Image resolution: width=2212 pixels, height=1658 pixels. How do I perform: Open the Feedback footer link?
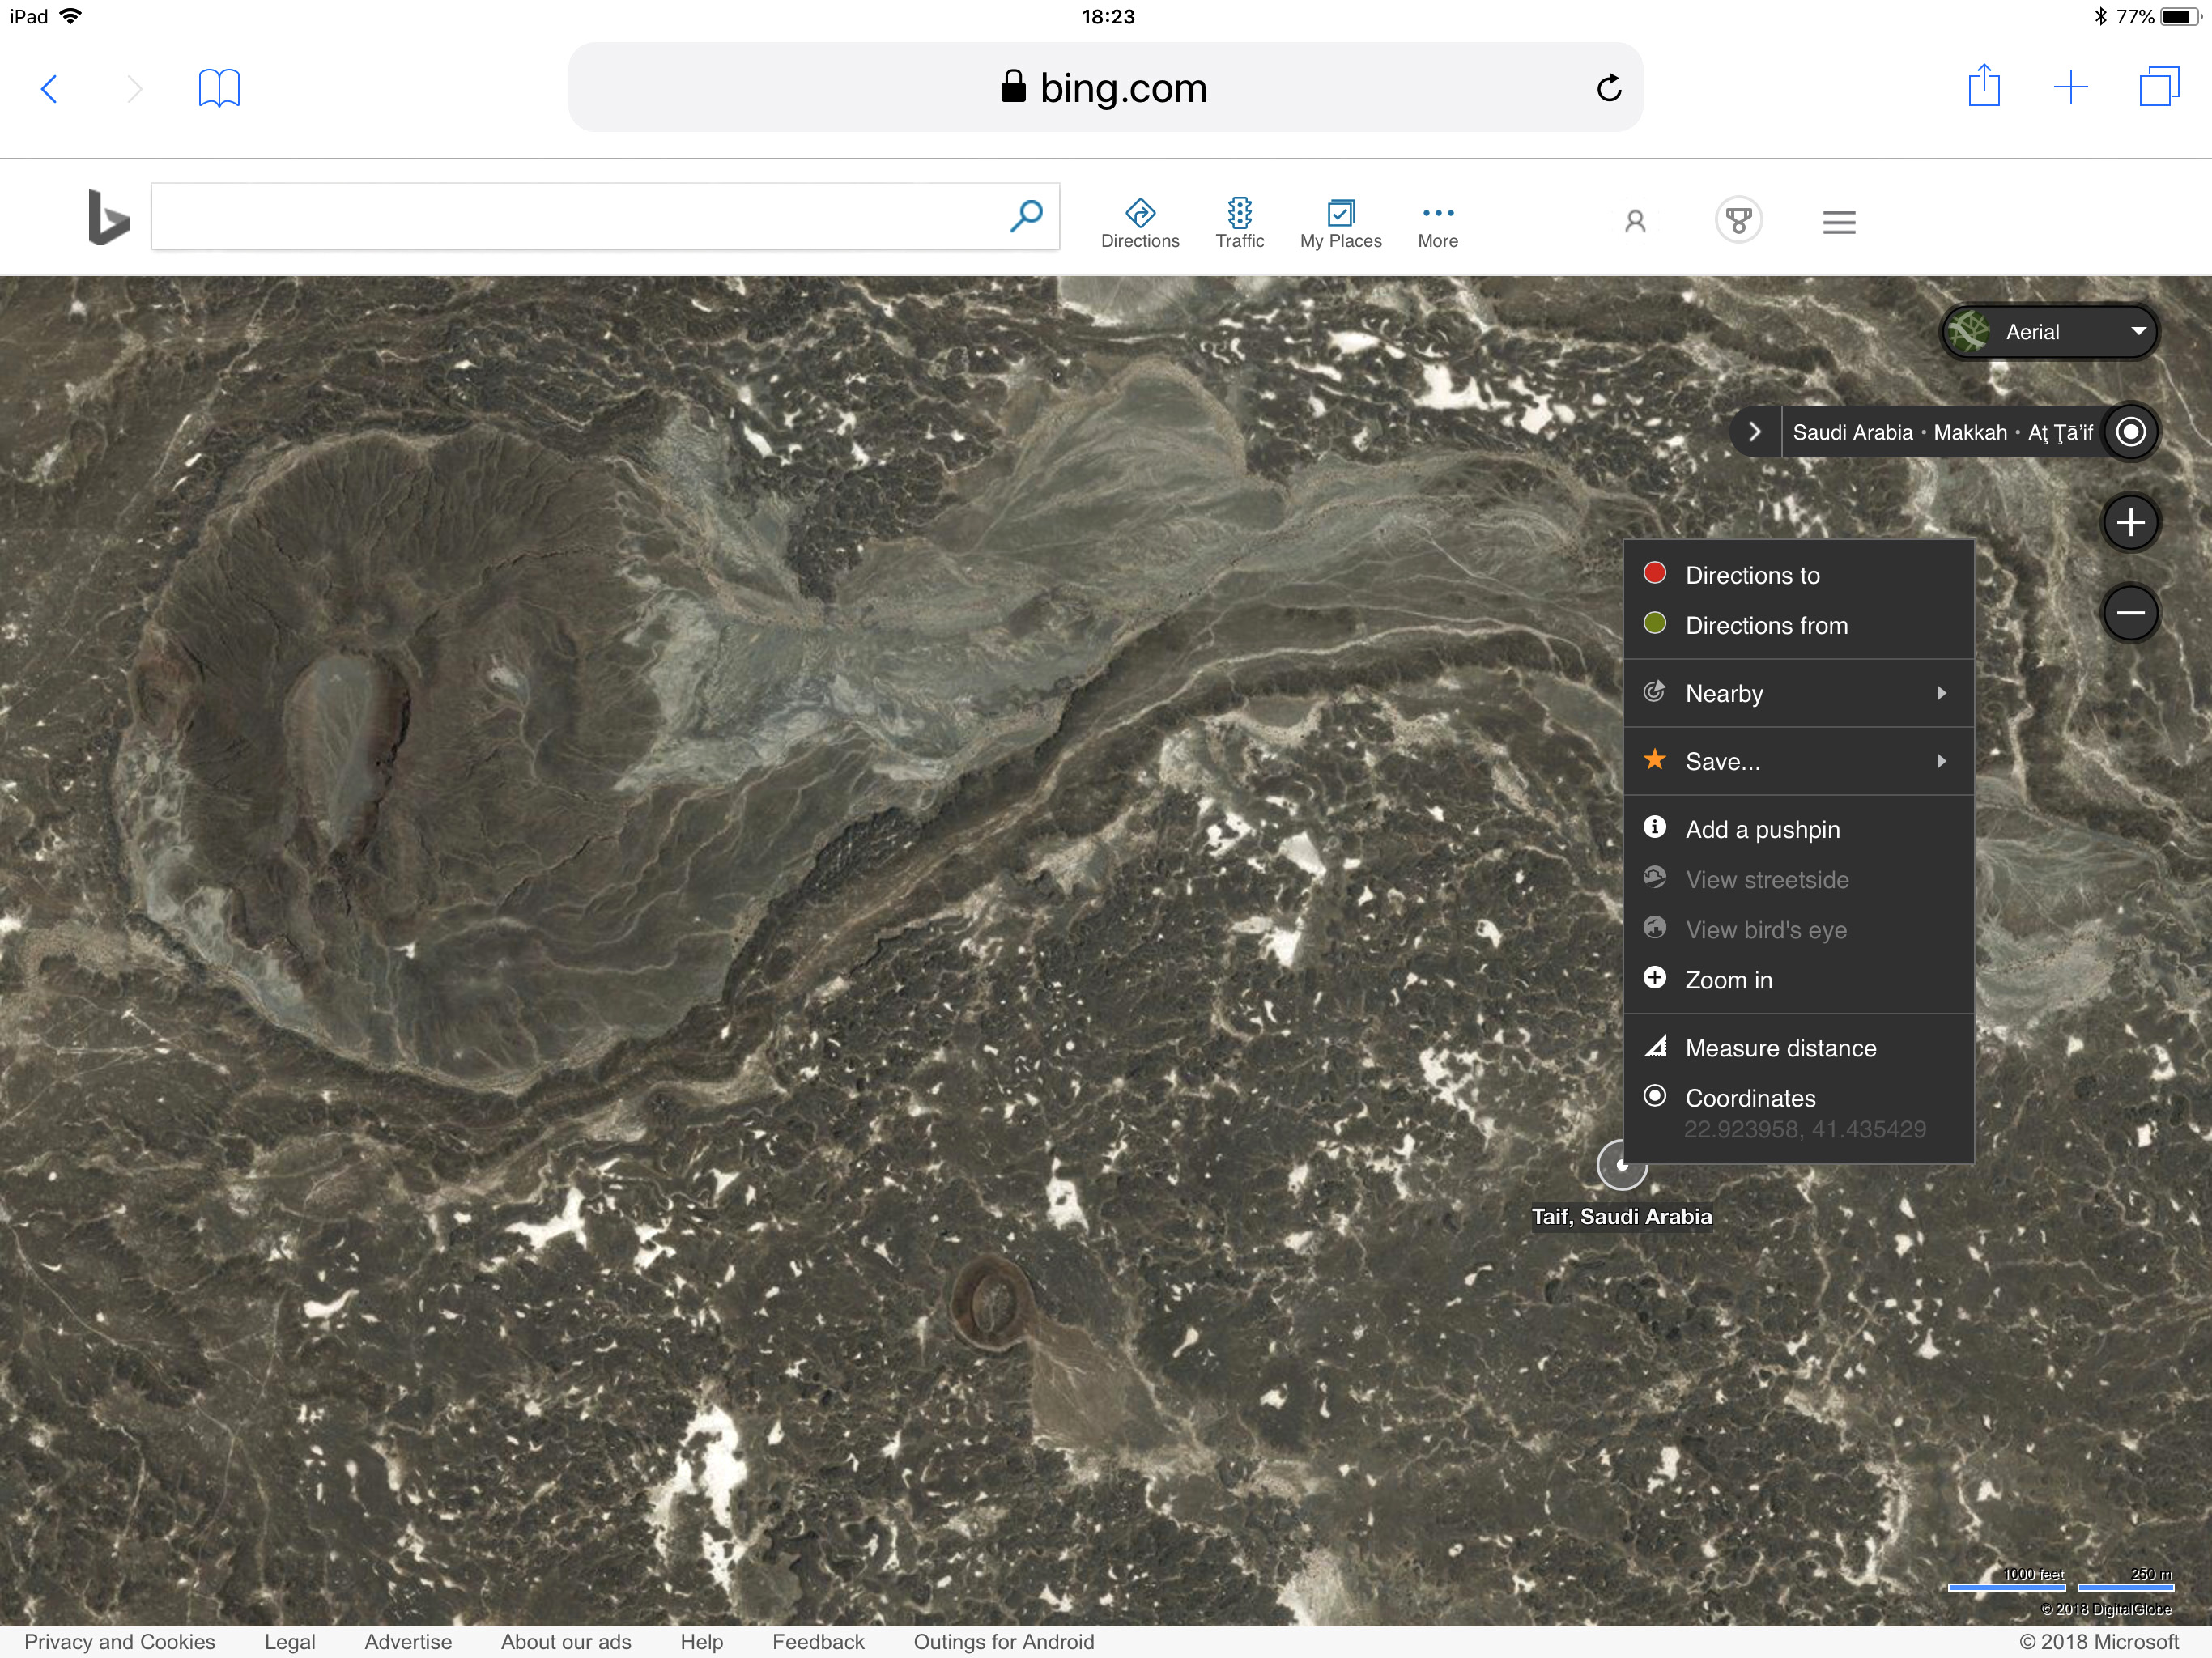pyautogui.click(x=817, y=1641)
